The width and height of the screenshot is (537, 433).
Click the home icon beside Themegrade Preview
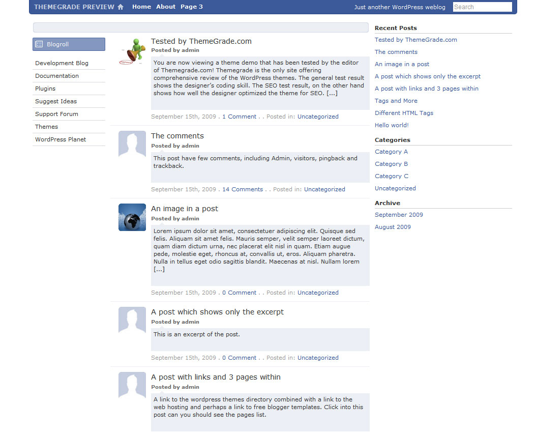(121, 7)
